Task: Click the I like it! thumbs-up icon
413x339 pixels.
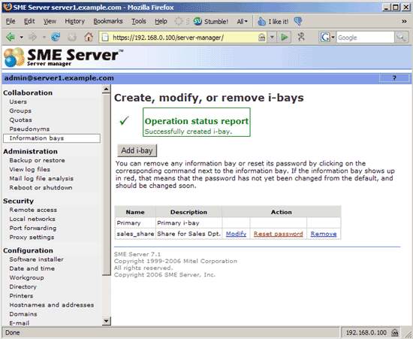Action: tap(261, 21)
